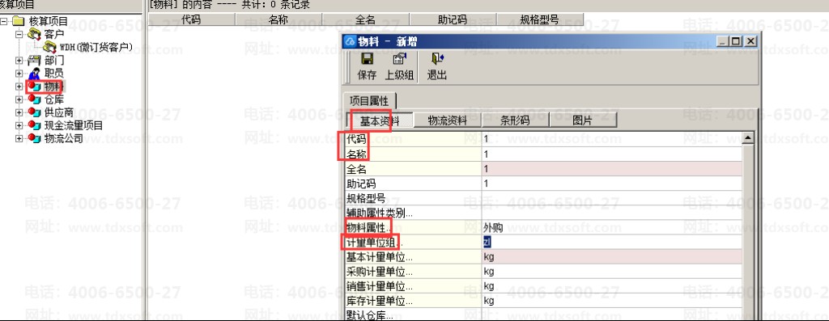Click the property grid scroll up arrow
The height and width of the screenshot is (321, 829).
(x=747, y=138)
